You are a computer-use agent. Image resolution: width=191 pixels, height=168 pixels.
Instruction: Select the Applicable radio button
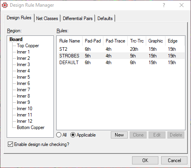[x=73, y=135]
